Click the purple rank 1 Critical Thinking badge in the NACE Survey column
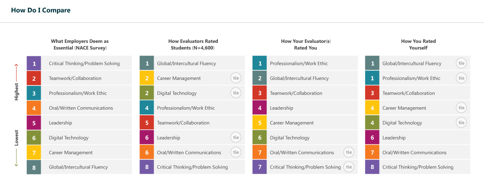 pos(34,63)
